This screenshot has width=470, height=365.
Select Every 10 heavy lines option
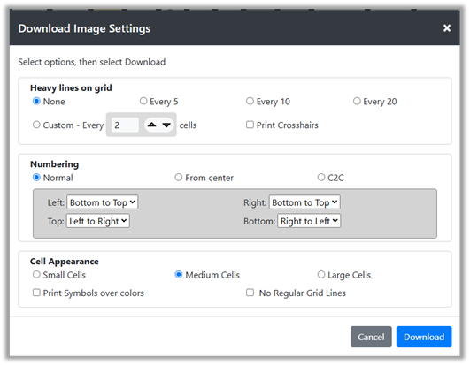click(x=250, y=101)
